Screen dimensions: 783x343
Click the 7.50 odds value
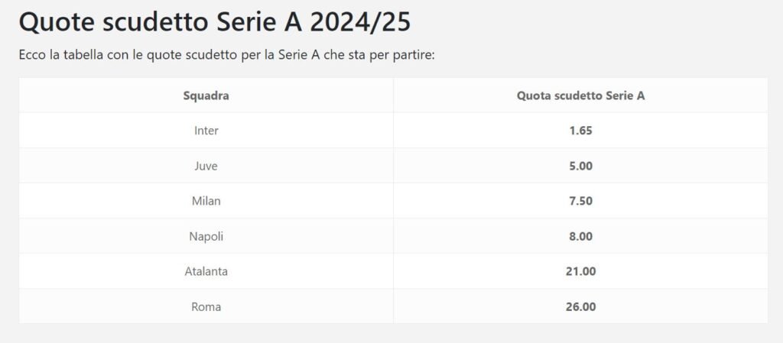580,201
